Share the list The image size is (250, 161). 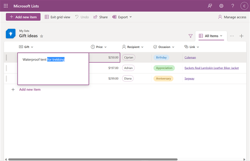pos(100,17)
